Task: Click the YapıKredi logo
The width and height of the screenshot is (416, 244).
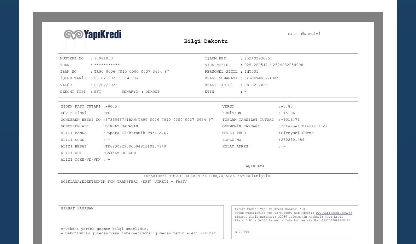Action: point(92,34)
